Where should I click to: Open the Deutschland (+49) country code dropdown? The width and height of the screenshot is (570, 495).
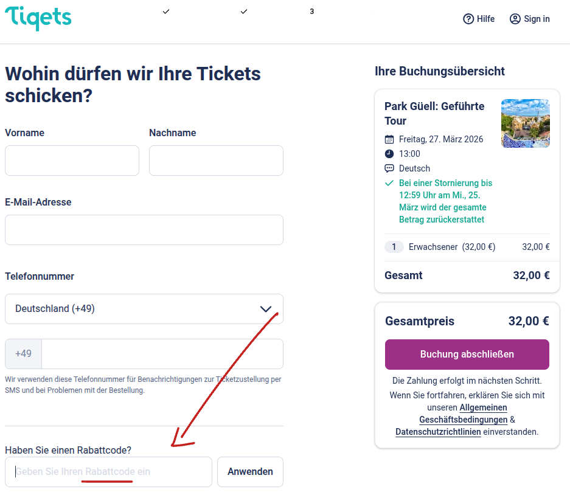click(x=144, y=309)
